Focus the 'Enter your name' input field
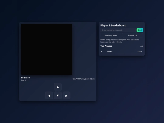Image resolution: width=164 pixels, height=123 pixels. 118,30
